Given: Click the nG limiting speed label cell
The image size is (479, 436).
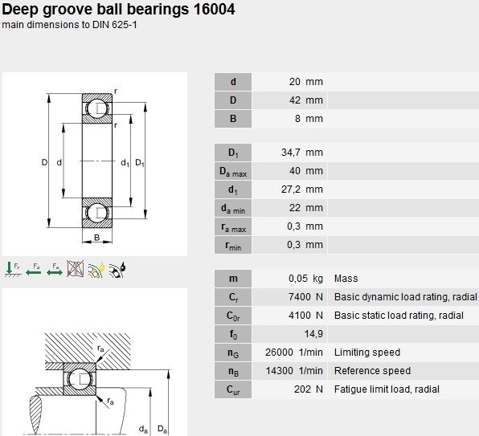Looking at the screenshot, I should click(x=233, y=352).
